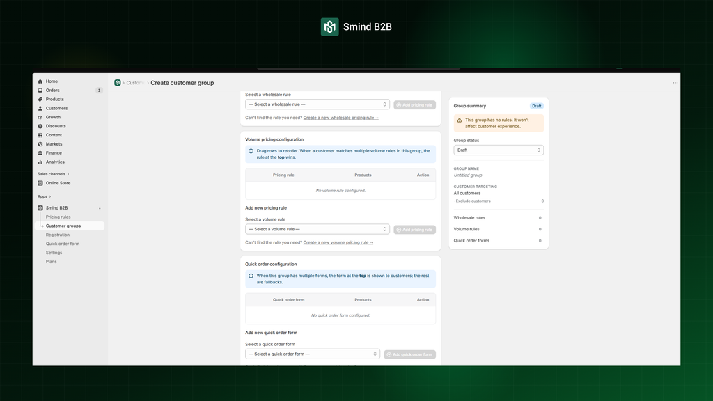Open the three-dot menu at top right
The image size is (713, 401).
pos(675,83)
